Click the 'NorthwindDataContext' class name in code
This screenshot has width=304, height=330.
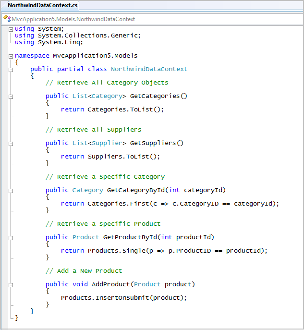point(149,69)
